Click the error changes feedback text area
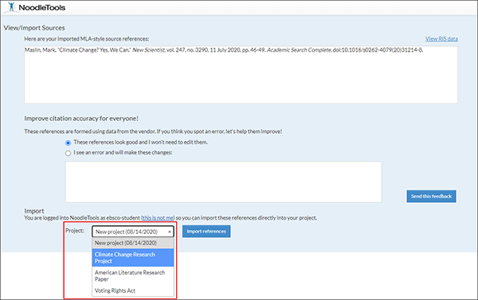 tap(223, 181)
